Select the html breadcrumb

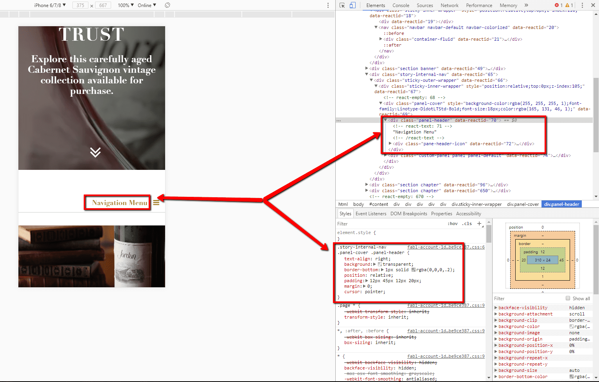coord(343,204)
